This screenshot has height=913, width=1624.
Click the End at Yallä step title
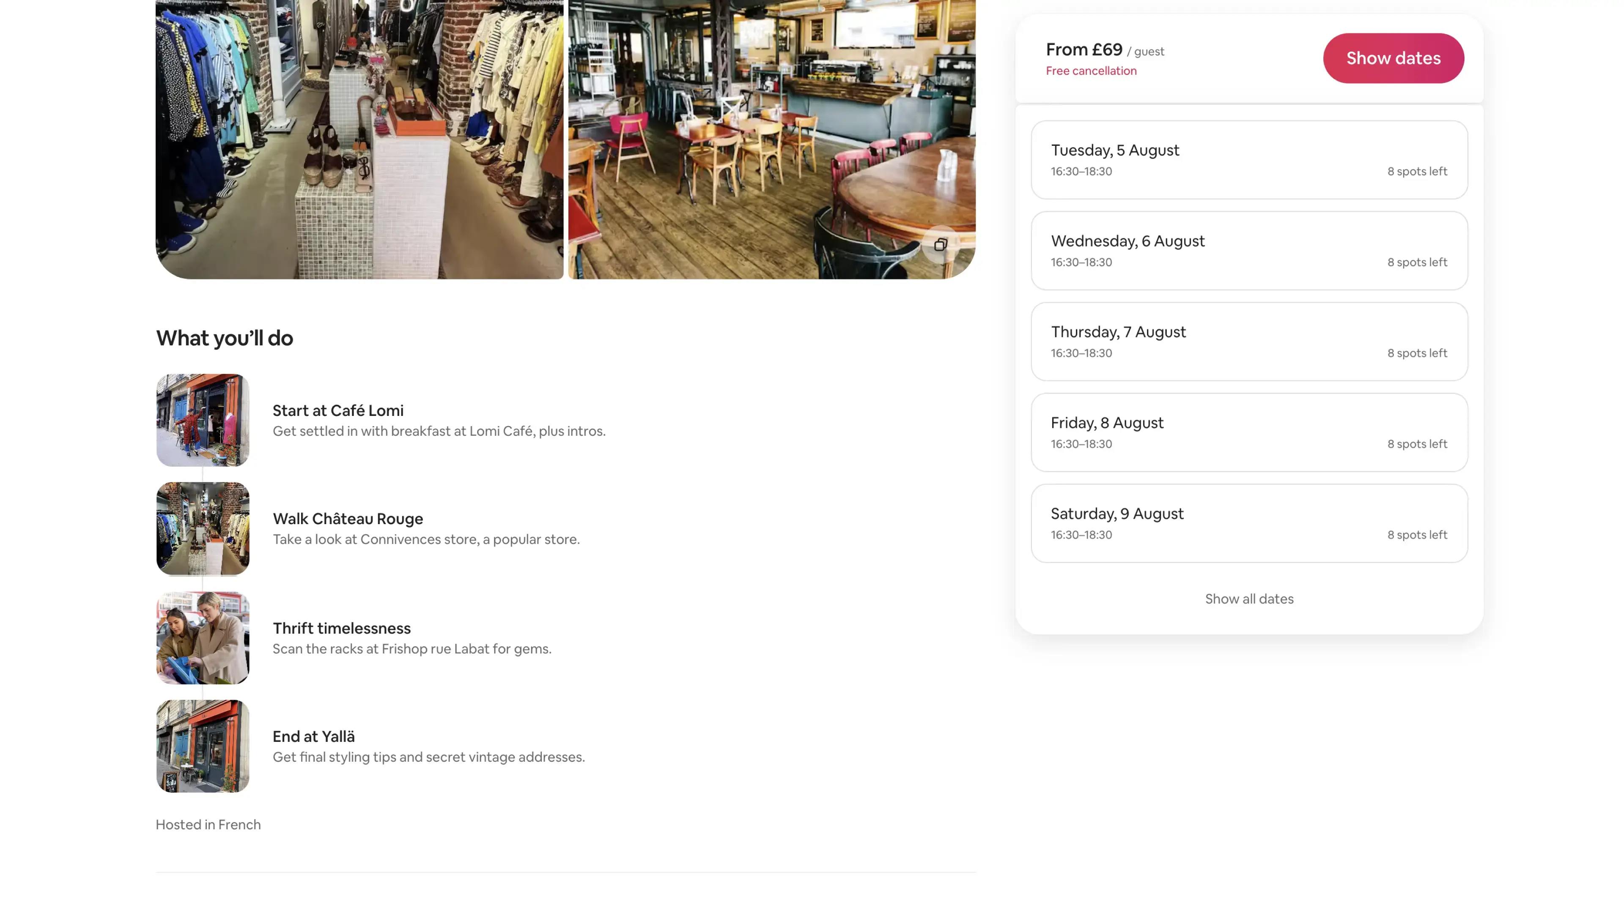313,737
